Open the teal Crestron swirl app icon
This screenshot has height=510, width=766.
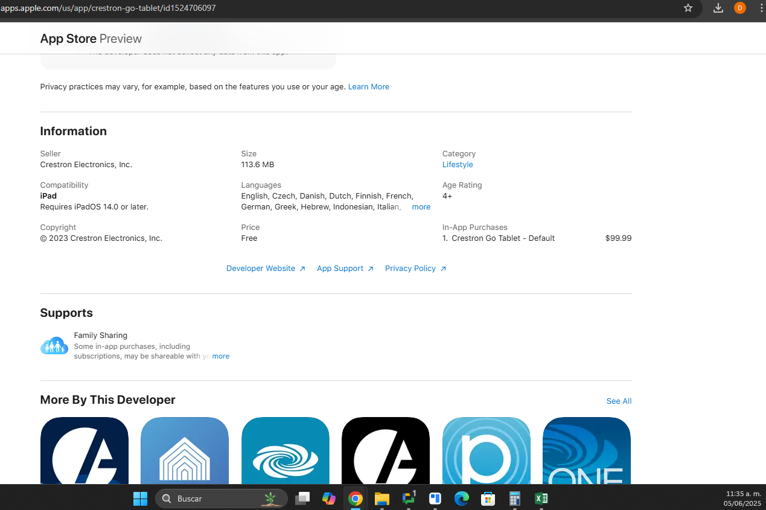(x=286, y=450)
